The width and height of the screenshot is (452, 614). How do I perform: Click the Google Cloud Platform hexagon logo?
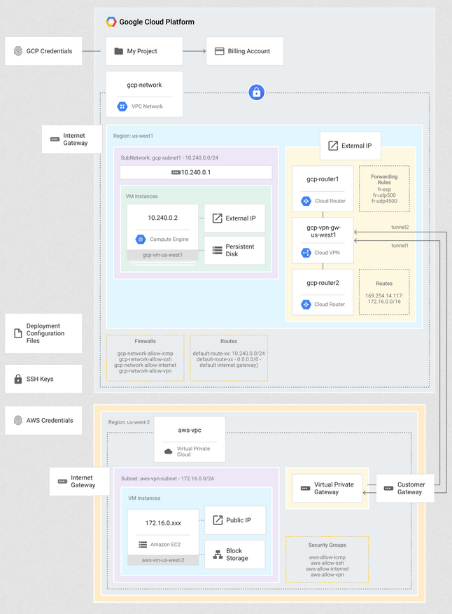[111, 22]
